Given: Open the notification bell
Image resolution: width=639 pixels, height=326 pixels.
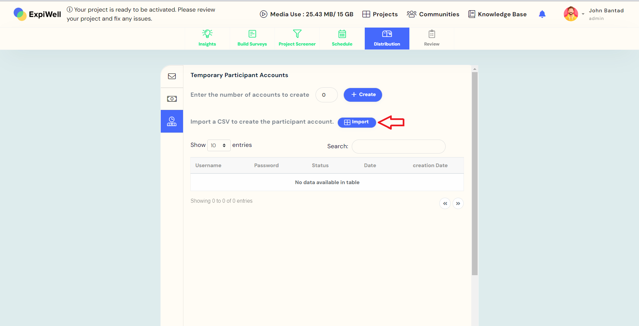Looking at the screenshot, I should coord(542,14).
